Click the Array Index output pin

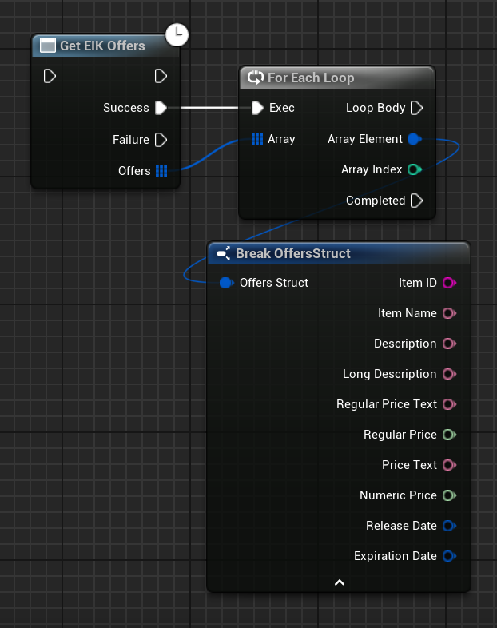click(414, 169)
